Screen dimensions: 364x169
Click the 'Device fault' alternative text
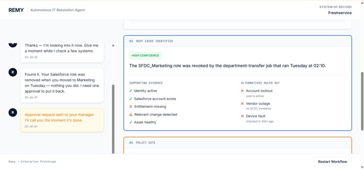[256, 116]
